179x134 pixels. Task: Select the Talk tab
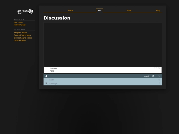tap(100, 10)
